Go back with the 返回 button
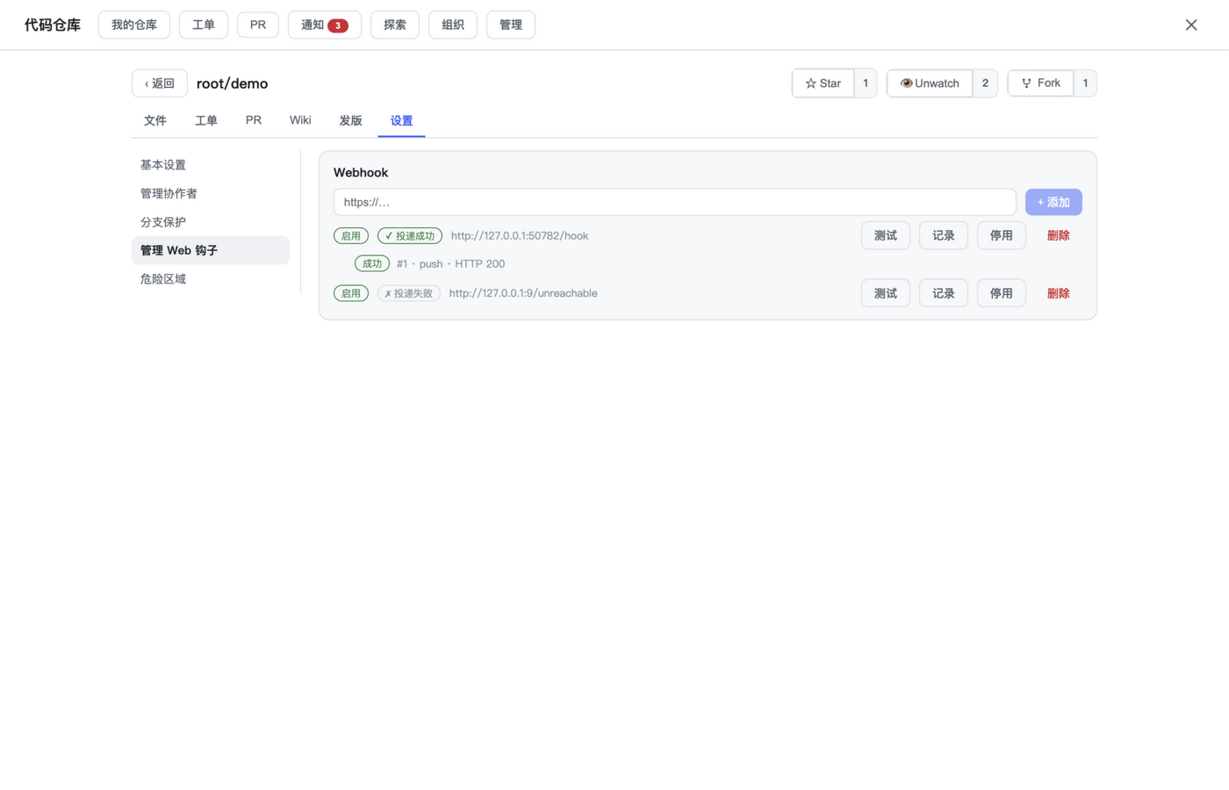 pos(160,83)
